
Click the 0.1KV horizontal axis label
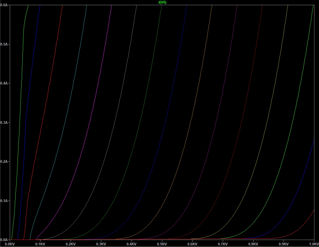click(40, 244)
